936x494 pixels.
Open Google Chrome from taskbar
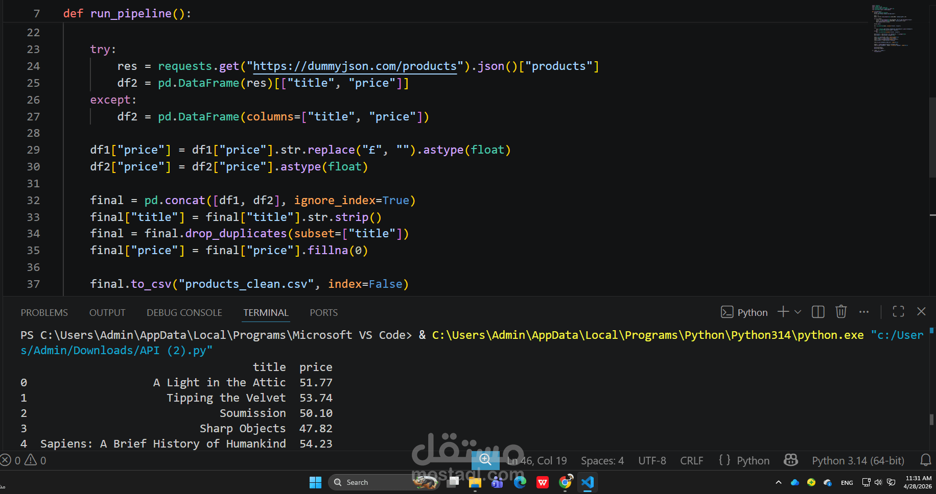click(566, 482)
